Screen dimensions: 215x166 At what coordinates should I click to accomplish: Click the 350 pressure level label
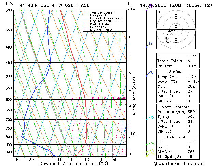pyautogui.click(x=10, y=30)
